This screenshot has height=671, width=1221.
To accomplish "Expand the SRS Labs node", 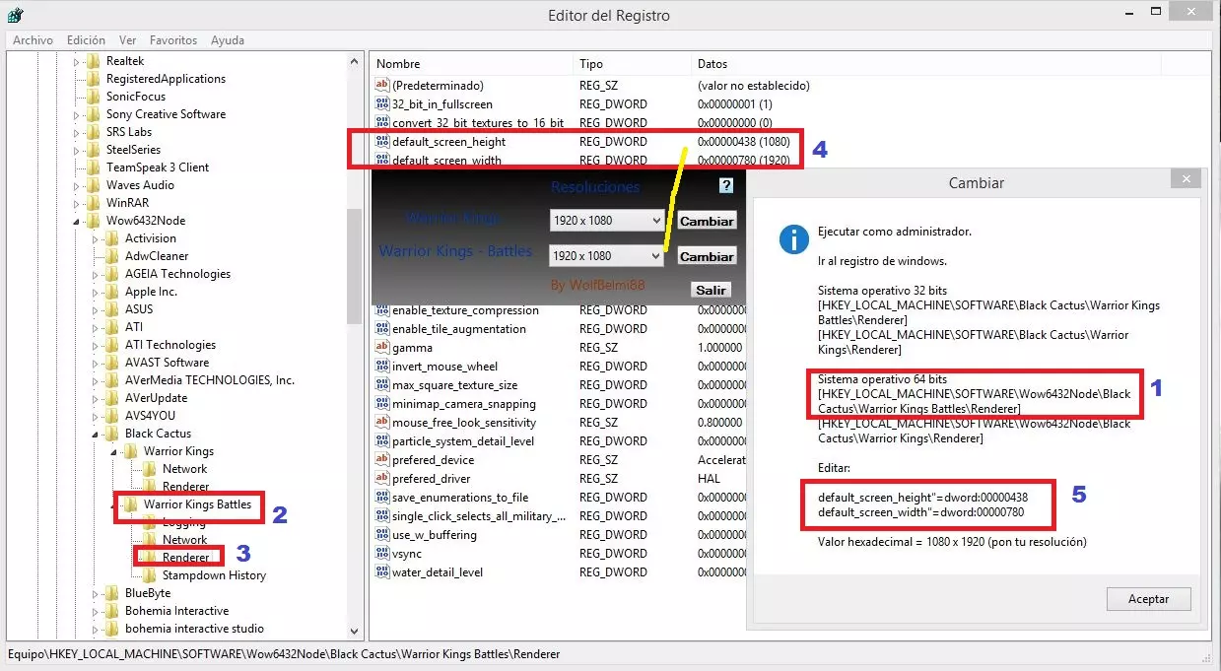I will click(x=76, y=132).
